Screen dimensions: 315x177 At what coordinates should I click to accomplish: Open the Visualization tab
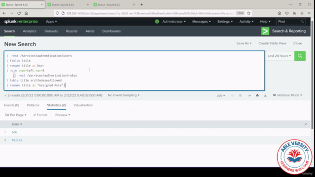[x=83, y=105]
